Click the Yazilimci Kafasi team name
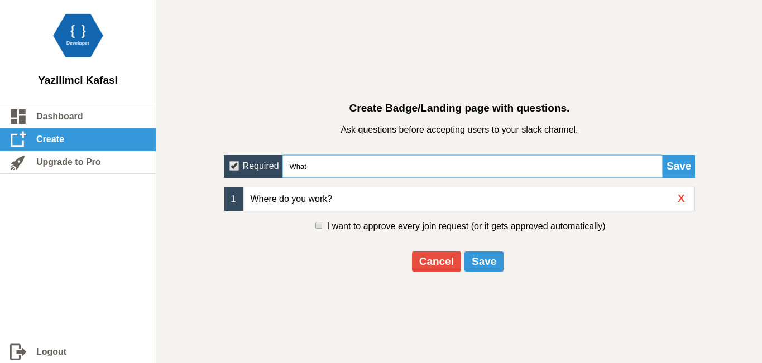This screenshot has height=363, width=762. (x=78, y=80)
